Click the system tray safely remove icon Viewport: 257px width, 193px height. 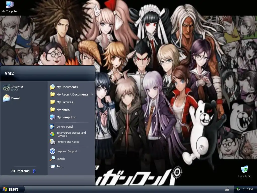pyautogui.click(x=238, y=189)
